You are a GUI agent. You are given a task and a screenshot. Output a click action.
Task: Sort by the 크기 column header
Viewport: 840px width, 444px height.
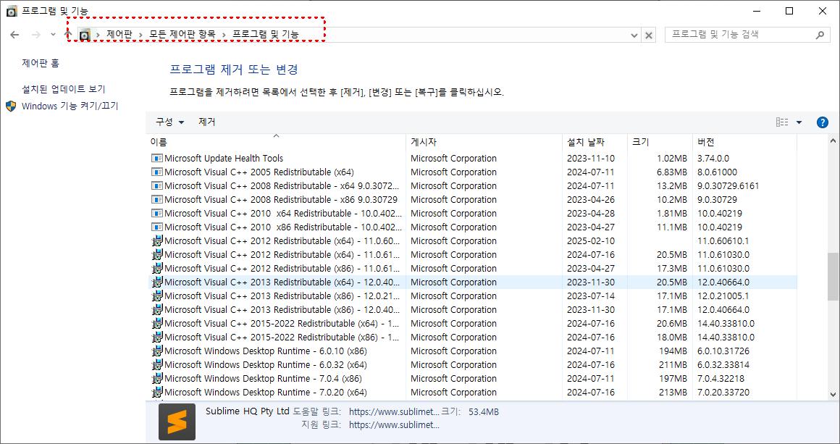pyautogui.click(x=660, y=142)
